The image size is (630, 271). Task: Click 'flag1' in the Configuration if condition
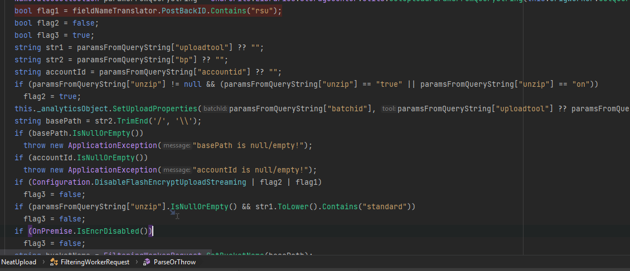(x=306, y=182)
